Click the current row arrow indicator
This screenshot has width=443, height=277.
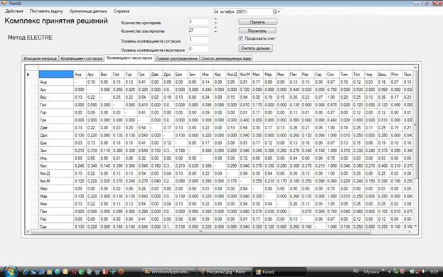pos(28,75)
